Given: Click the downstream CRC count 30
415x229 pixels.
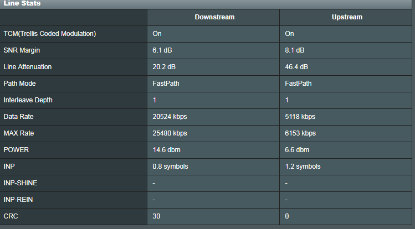Looking at the screenshot, I should point(156,216).
